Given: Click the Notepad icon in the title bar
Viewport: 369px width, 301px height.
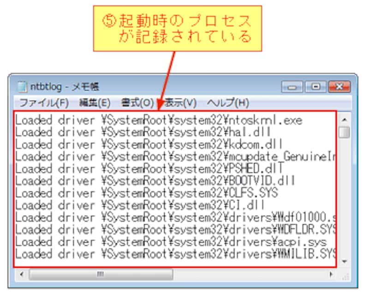Looking at the screenshot, I should (x=22, y=87).
